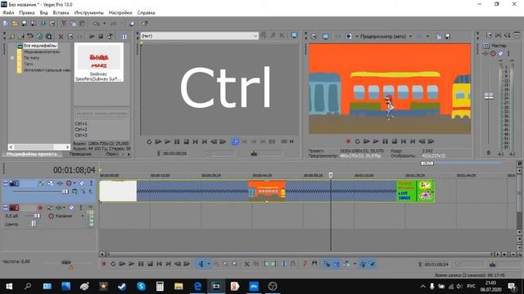Screen dimensions: 524x294
Task: Expand the 'По типу' tree node
Action: (12, 58)
